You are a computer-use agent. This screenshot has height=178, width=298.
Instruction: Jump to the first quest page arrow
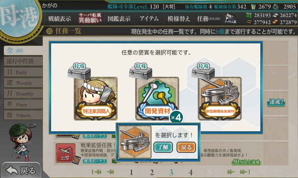point(97,172)
